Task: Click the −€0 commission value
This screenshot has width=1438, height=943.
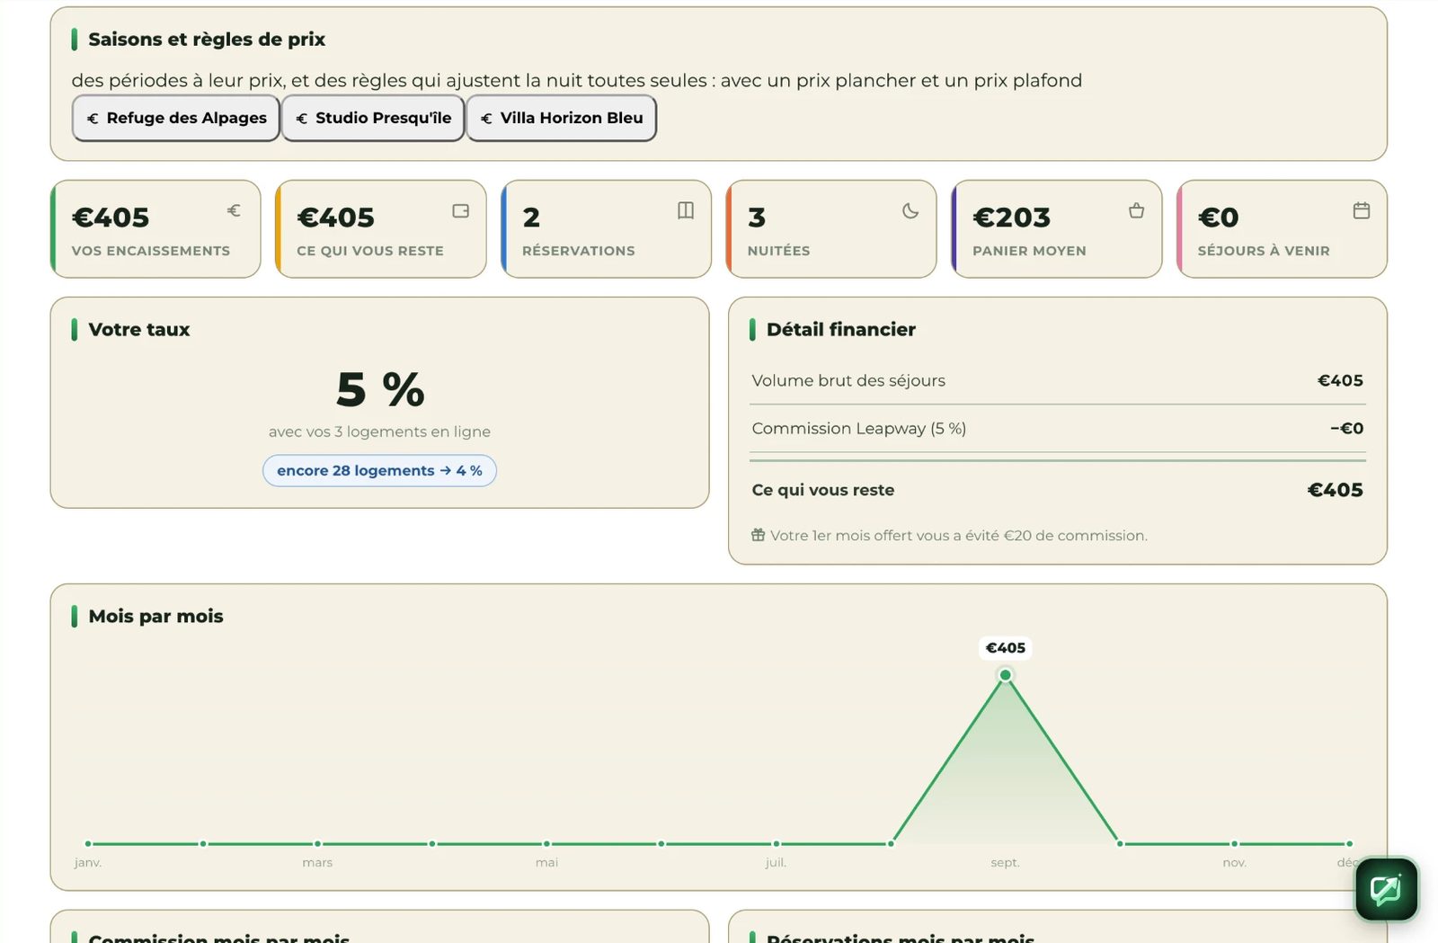Action: tap(1346, 428)
